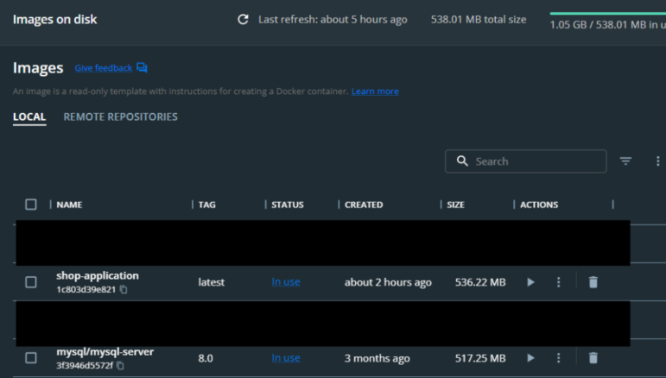Open more actions for shop-application

coord(559,282)
